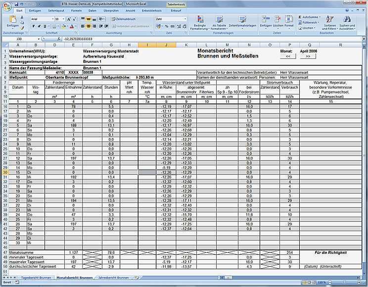
Task: Align cell content to the top
Action: pyautogui.click(x=83, y=19)
